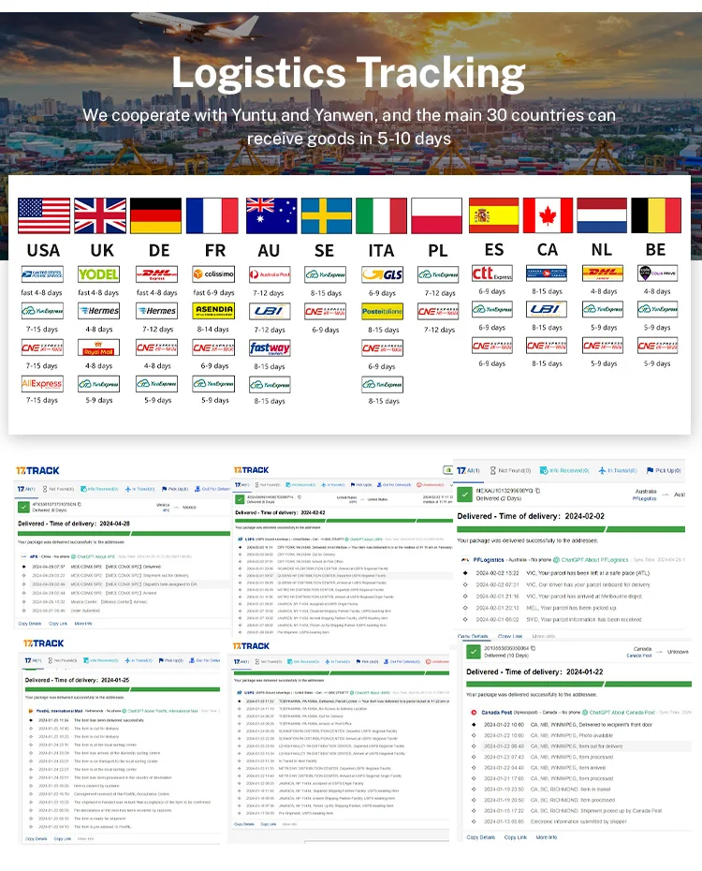The image size is (702, 871).
Task: Click More Info in Canada Post panel
Action: pos(547,837)
